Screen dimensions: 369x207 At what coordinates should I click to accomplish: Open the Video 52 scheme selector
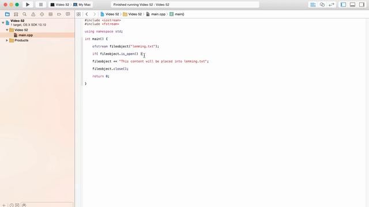tap(60, 5)
